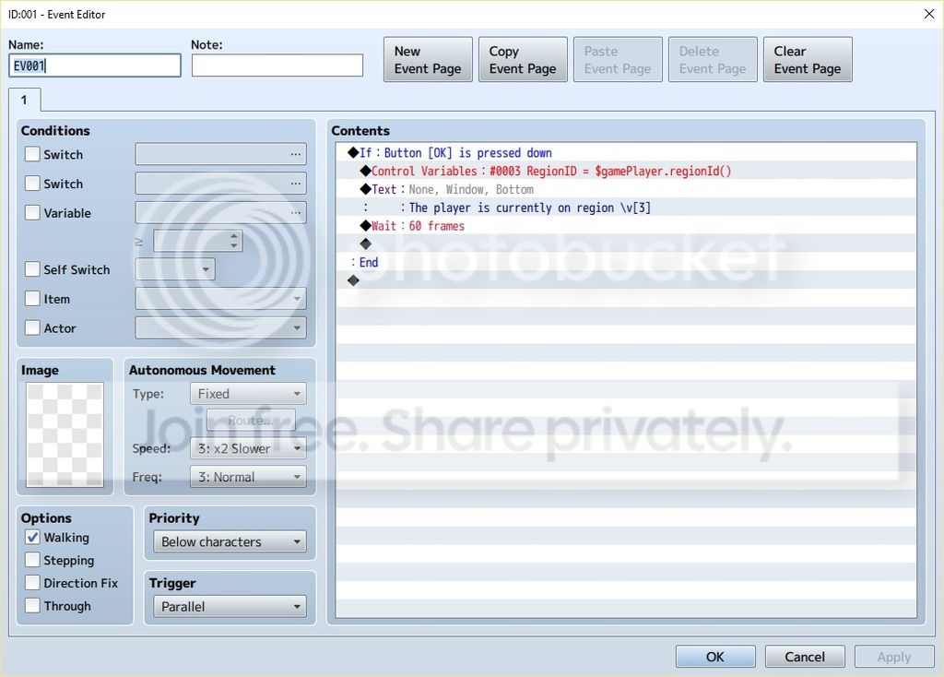Enable the Through option checkbox
This screenshot has width=944, height=677.
pyautogui.click(x=32, y=606)
